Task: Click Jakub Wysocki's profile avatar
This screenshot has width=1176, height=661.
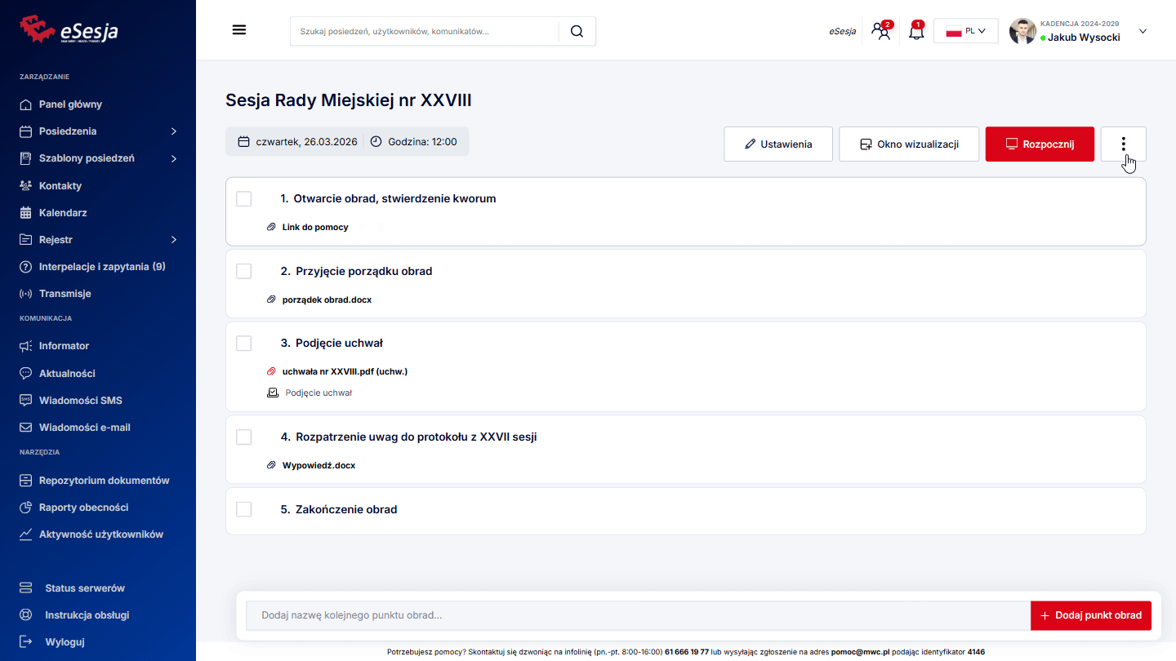Action: (x=1022, y=32)
